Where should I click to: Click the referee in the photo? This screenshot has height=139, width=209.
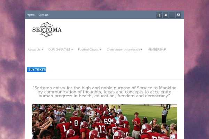click(164, 114)
